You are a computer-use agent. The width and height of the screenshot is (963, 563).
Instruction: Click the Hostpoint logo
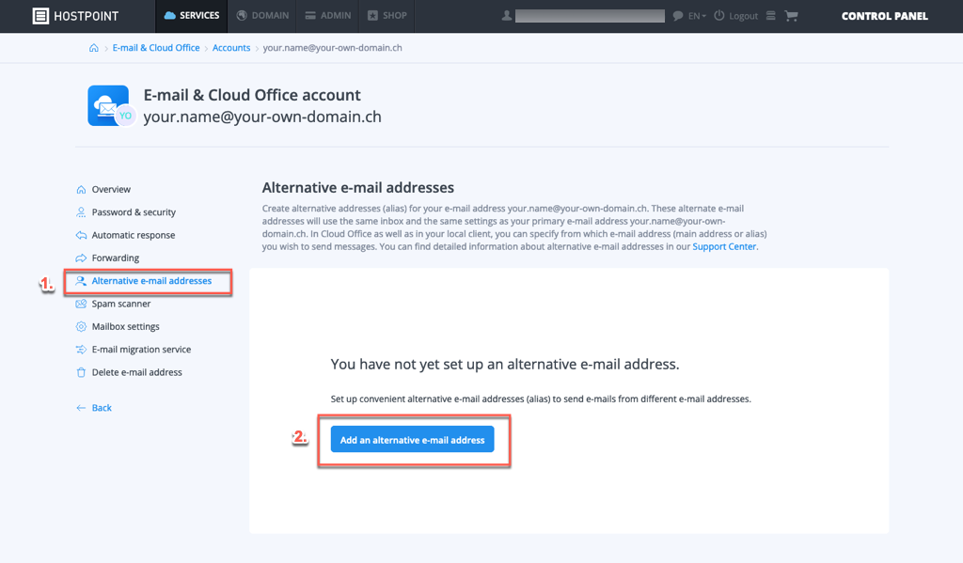click(x=75, y=16)
